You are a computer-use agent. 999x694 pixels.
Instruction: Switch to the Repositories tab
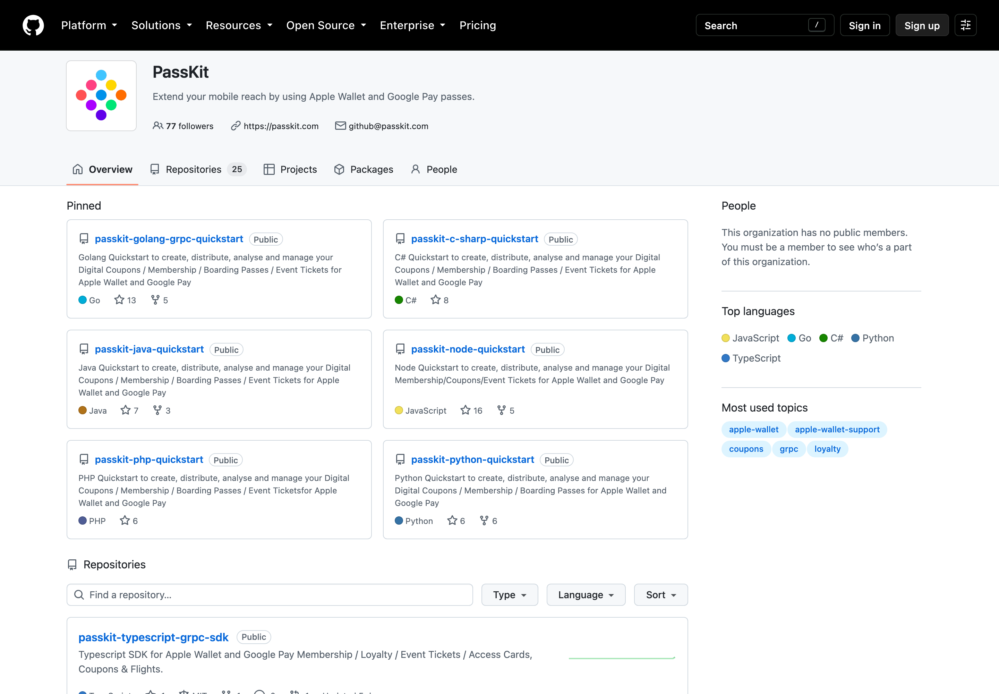(198, 170)
